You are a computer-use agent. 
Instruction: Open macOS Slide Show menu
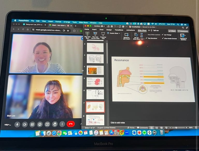coord(83,22)
